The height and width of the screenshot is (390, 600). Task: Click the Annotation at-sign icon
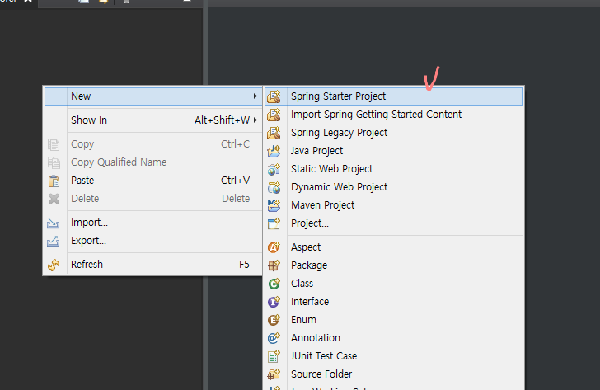coord(274,338)
